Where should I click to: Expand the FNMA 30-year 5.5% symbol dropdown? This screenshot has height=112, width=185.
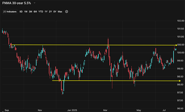click(x=35, y=3)
